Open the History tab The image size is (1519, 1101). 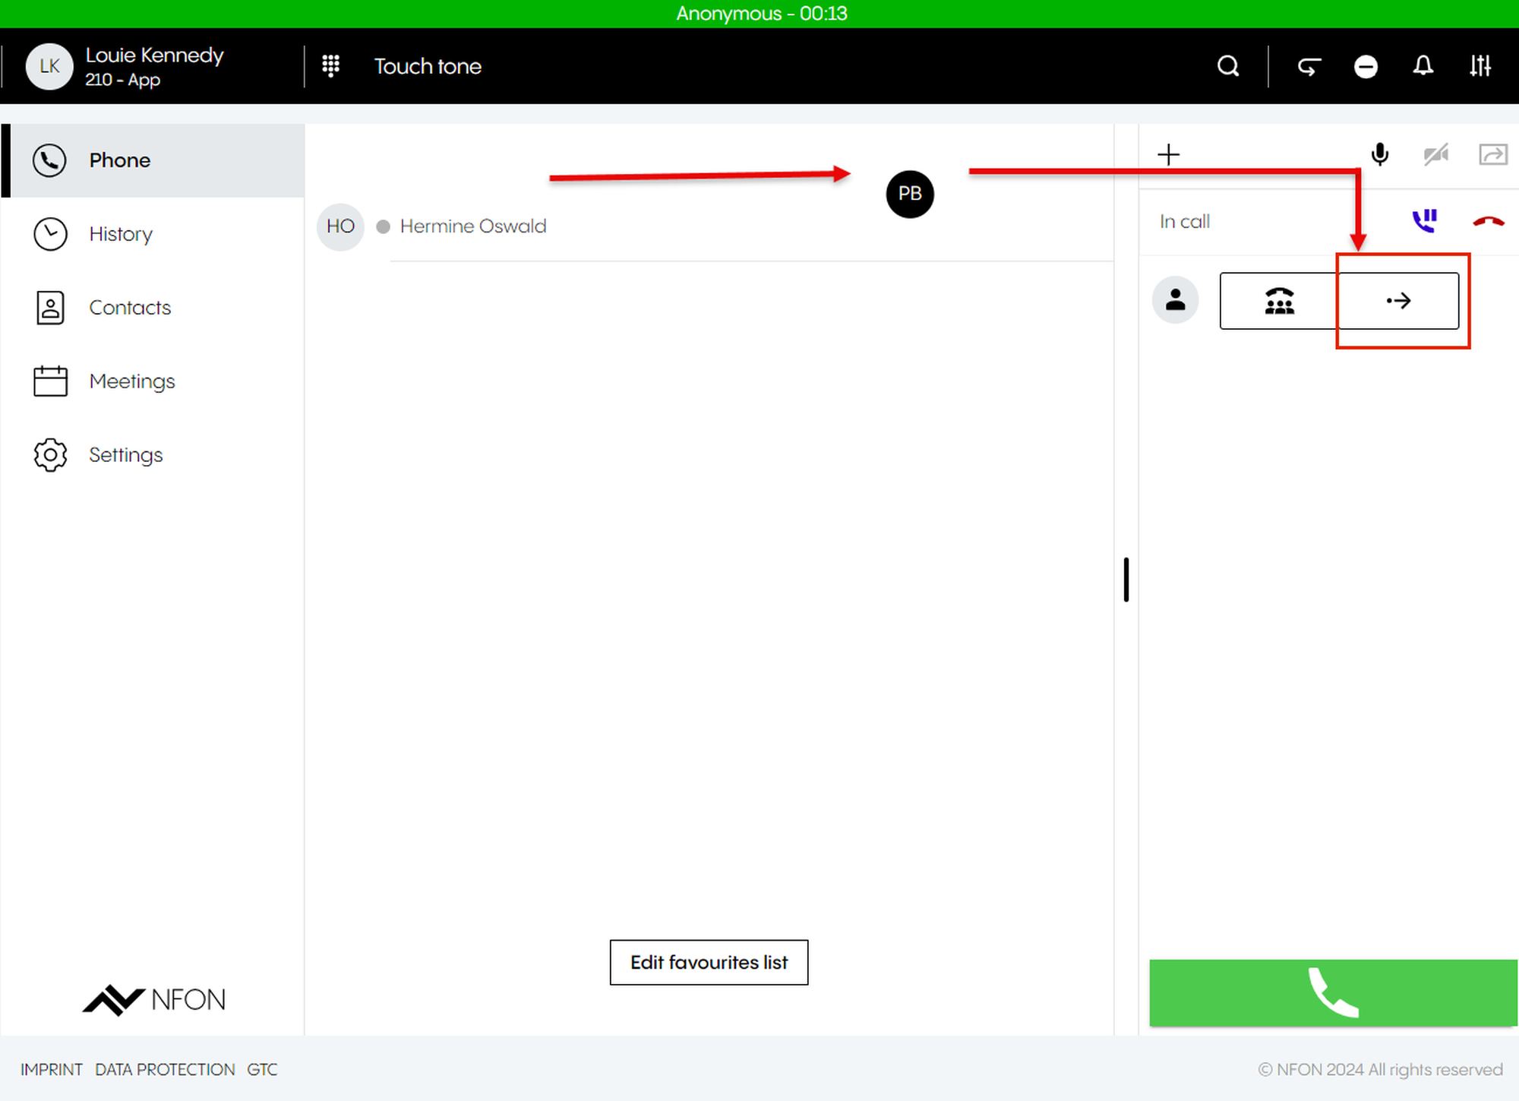[120, 234]
